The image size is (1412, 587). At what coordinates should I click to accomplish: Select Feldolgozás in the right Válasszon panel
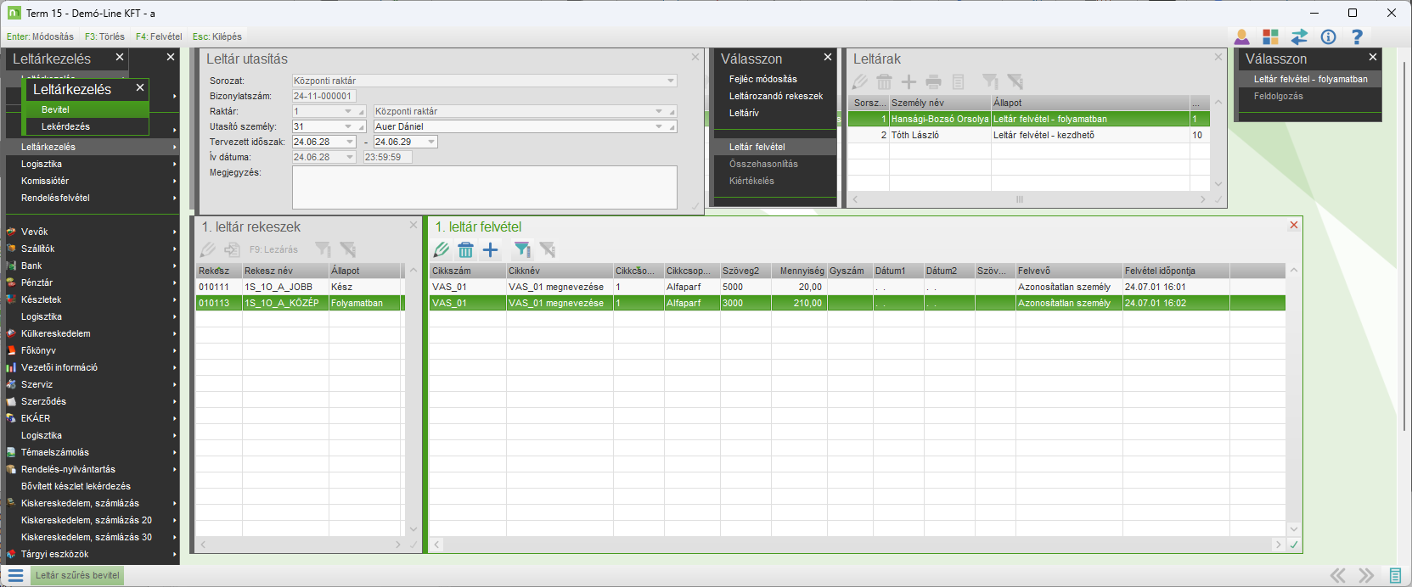pos(1278,96)
